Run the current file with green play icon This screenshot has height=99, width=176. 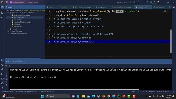pos(130,2)
